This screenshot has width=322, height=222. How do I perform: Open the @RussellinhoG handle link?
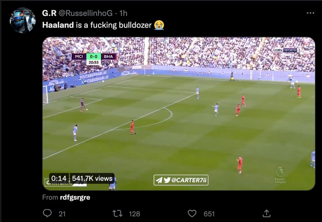(x=85, y=13)
